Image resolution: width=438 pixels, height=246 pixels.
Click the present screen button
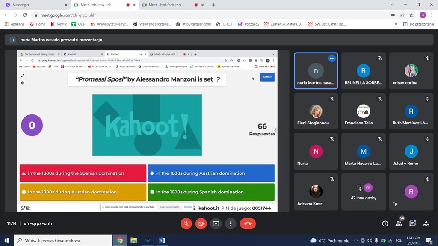tap(216, 223)
